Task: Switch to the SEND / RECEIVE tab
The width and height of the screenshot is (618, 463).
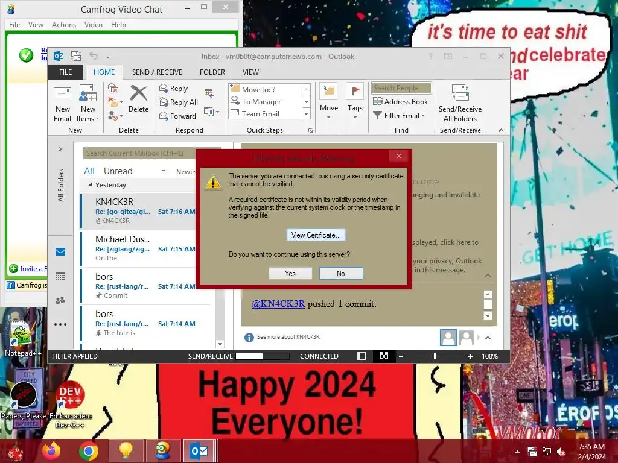Action: coord(157,72)
